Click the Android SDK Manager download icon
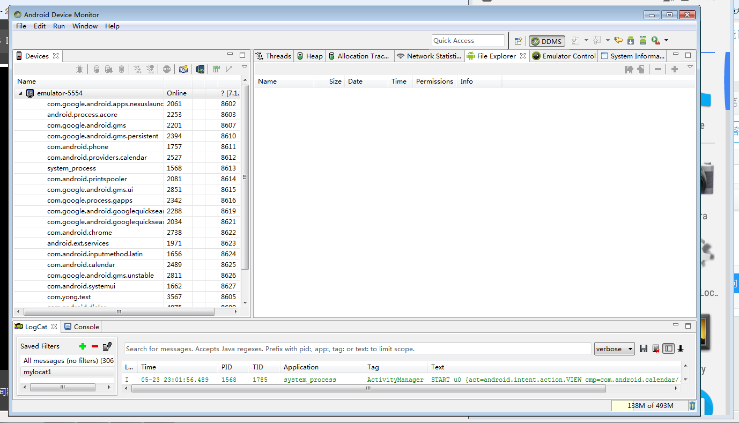The image size is (739, 423). [x=631, y=40]
